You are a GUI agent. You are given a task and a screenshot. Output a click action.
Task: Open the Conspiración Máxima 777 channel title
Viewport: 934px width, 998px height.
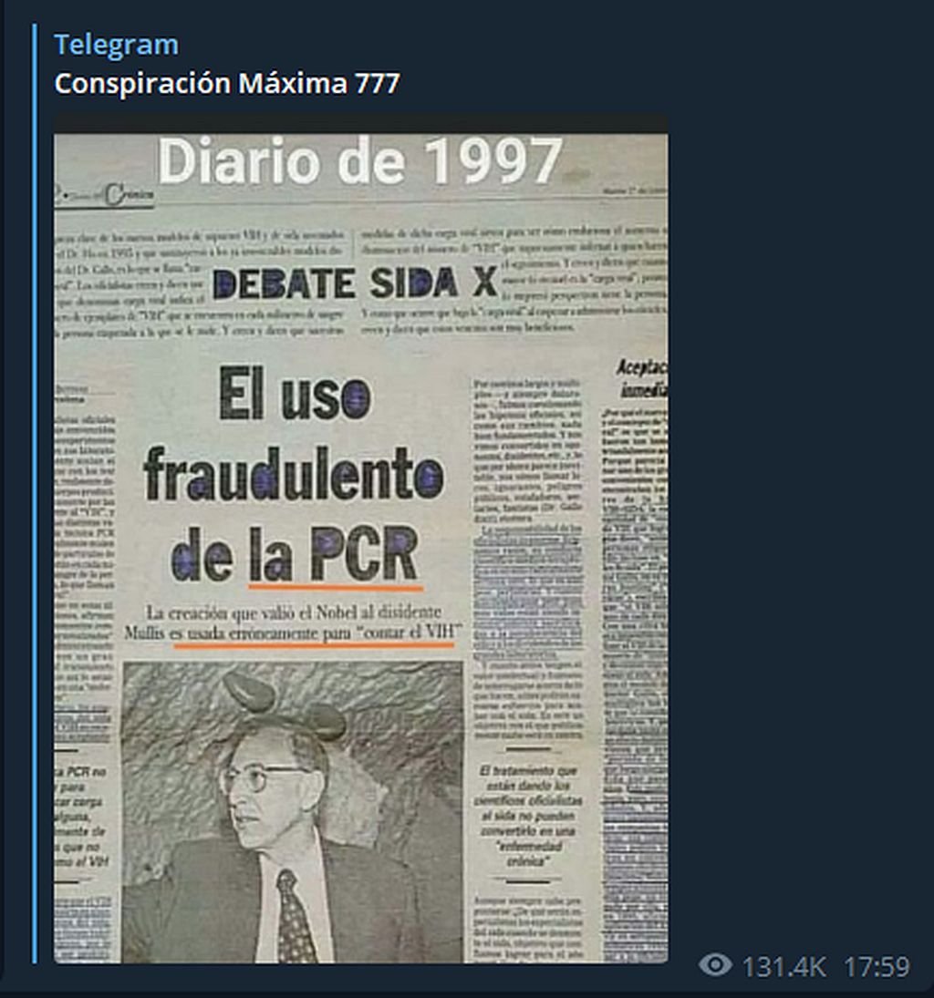point(227,83)
